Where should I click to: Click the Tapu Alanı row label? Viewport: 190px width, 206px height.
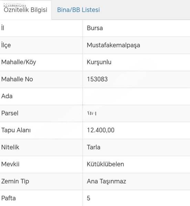click(16, 130)
